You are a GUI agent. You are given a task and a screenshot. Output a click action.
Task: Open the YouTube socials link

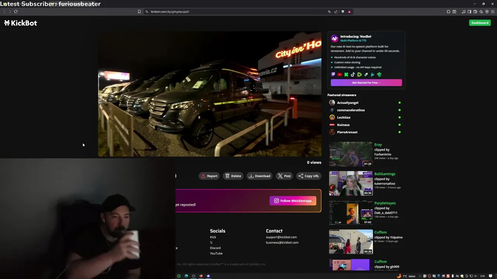(216, 253)
